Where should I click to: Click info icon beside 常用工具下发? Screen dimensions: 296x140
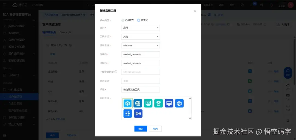pos(70,45)
